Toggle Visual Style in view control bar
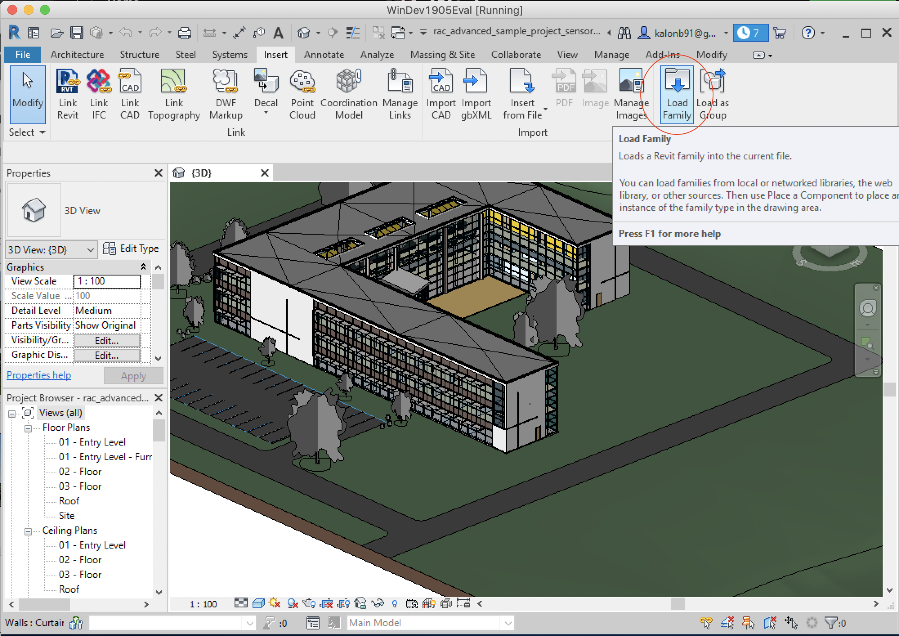Viewport: 899px width, 636px height. pyautogui.click(x=258, y=603)
